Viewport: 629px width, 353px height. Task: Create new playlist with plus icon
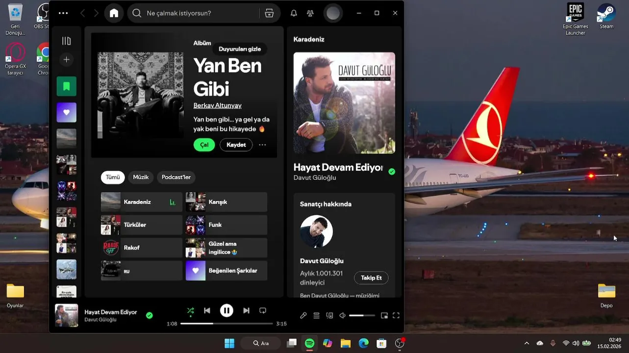coord(66,59)
